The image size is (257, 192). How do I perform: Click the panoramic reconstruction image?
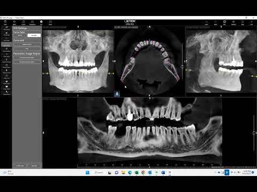(x=149, y=131)
